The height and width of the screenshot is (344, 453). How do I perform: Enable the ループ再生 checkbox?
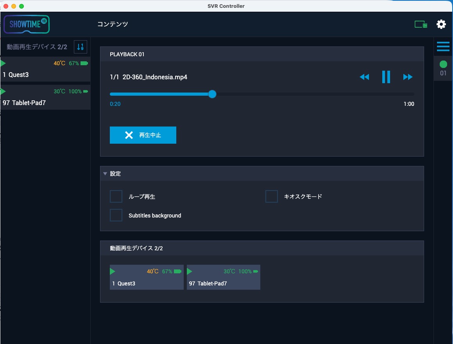[116, 196]
